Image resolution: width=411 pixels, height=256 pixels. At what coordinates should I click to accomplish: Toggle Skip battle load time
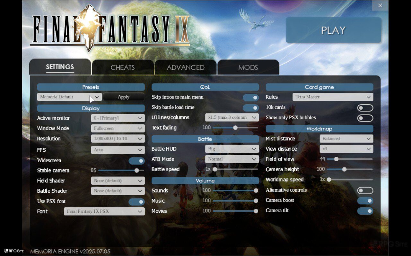(251, 108)
